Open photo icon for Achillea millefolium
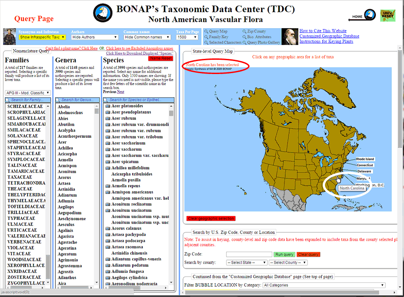 (108, 168)
